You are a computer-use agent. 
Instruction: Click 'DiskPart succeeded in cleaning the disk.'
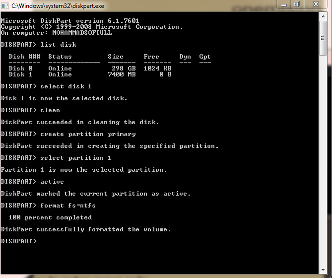tap(80, 122)
